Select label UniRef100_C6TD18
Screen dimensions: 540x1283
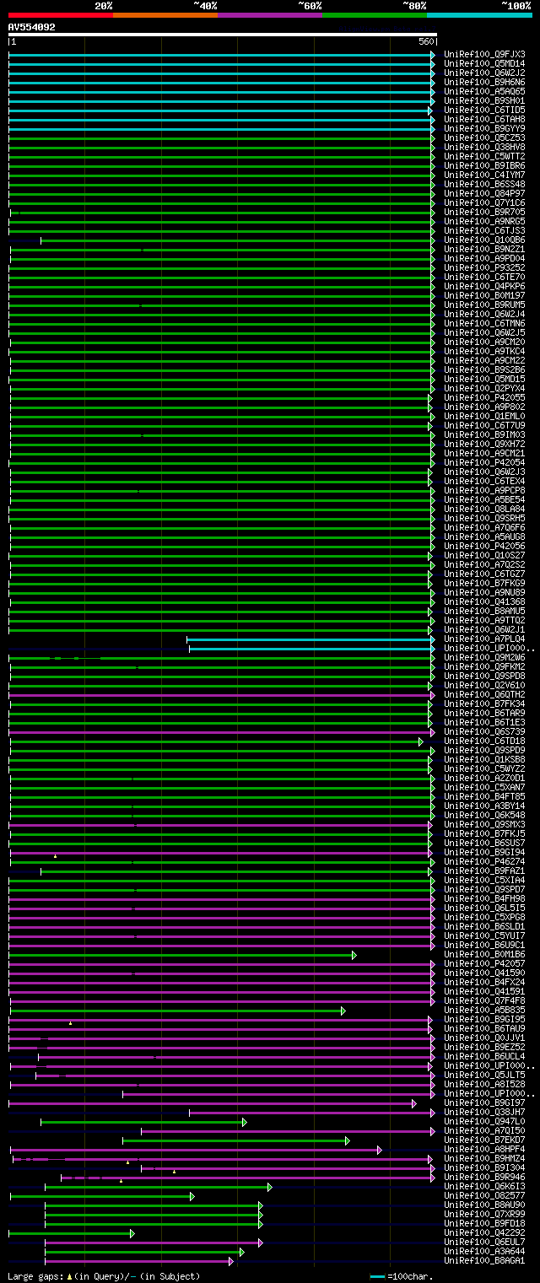click(x=484, y=741)
